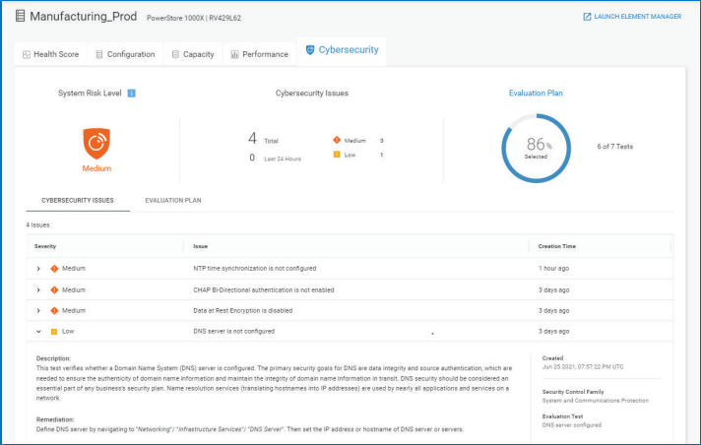Screen dimensions: 701x445
Task: Click the 'DNS server configured' evaluation test value
Action: [572, 425]
